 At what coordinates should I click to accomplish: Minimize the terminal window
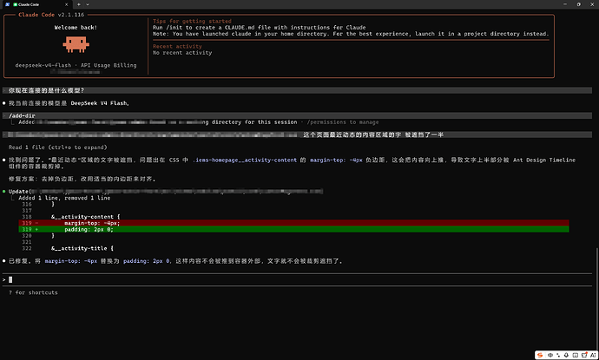coord(564,4)
